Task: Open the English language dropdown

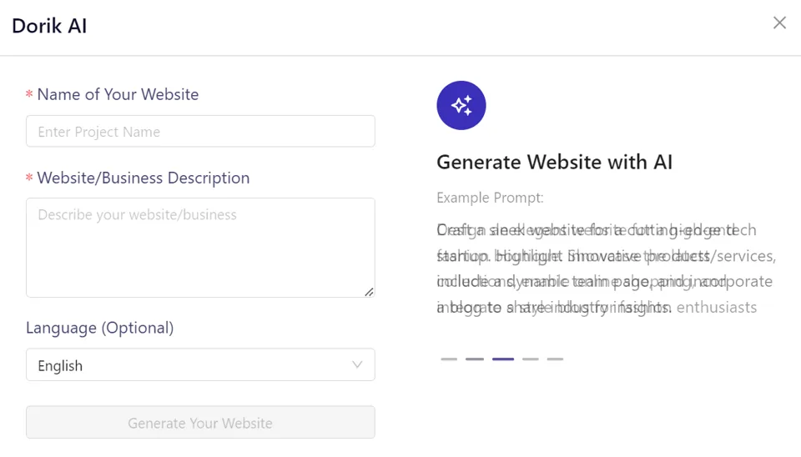Action: point(200,364)
